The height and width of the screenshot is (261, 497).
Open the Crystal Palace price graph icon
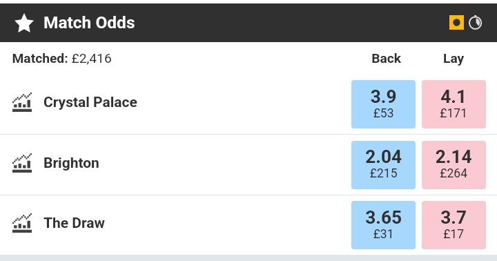[x=22, y=102]
